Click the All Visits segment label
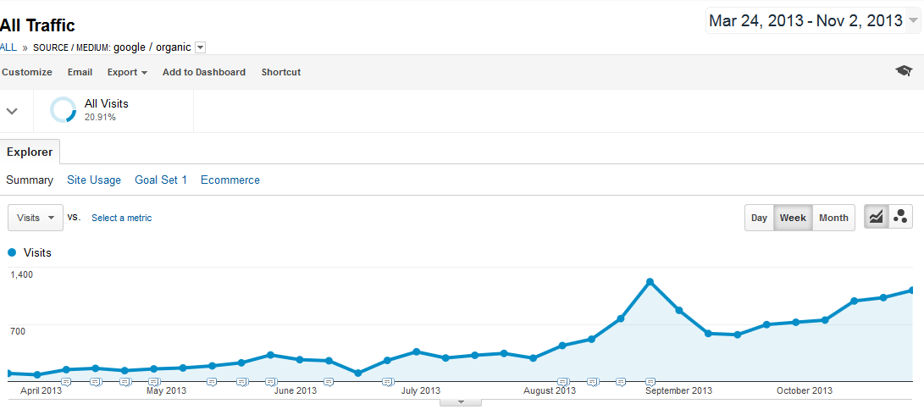The height and width of the screenshot is (415, 924). click(x=106, y=103)
